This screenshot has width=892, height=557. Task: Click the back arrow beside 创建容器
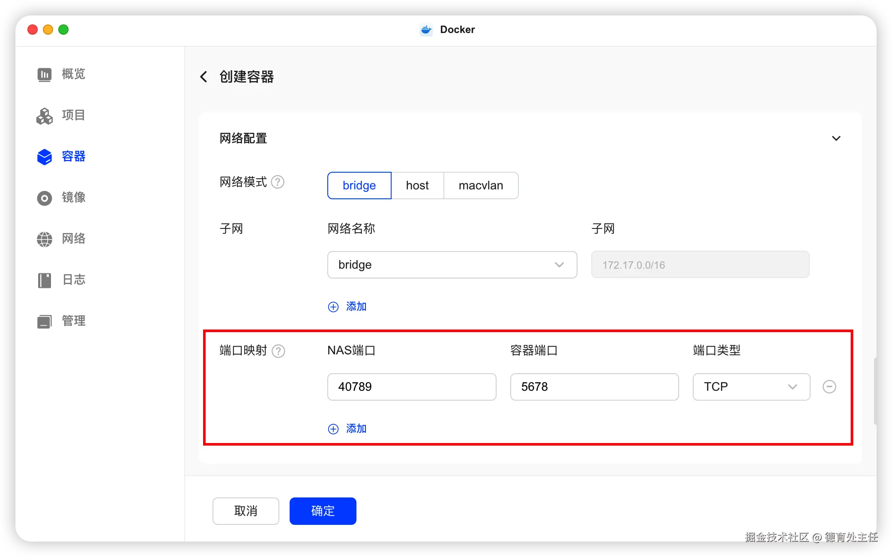[x=204, y=77]
